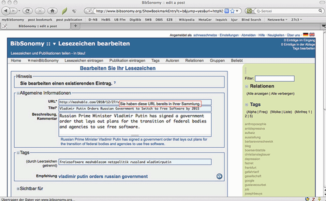326x201 pixels.
Task: Click the green leaf toolbar icon
Action: click(x=65, y=11)
